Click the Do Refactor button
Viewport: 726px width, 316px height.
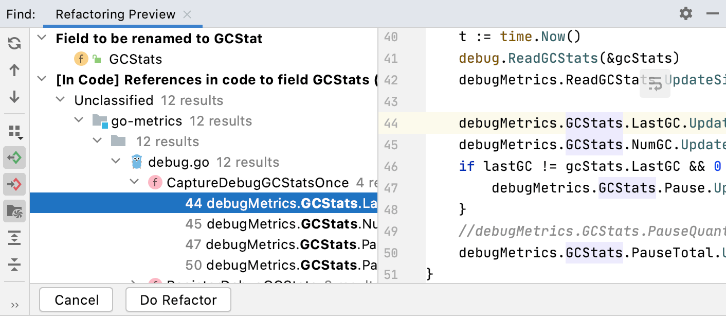coord(178,300)
